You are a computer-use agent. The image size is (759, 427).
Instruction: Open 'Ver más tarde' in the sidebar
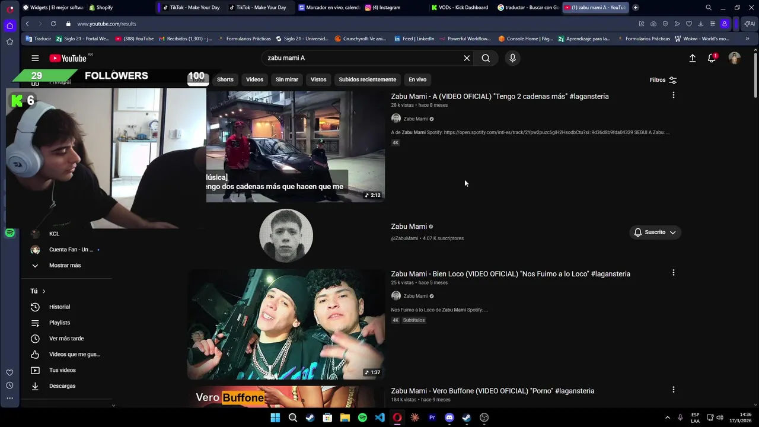tap(66, 339)
